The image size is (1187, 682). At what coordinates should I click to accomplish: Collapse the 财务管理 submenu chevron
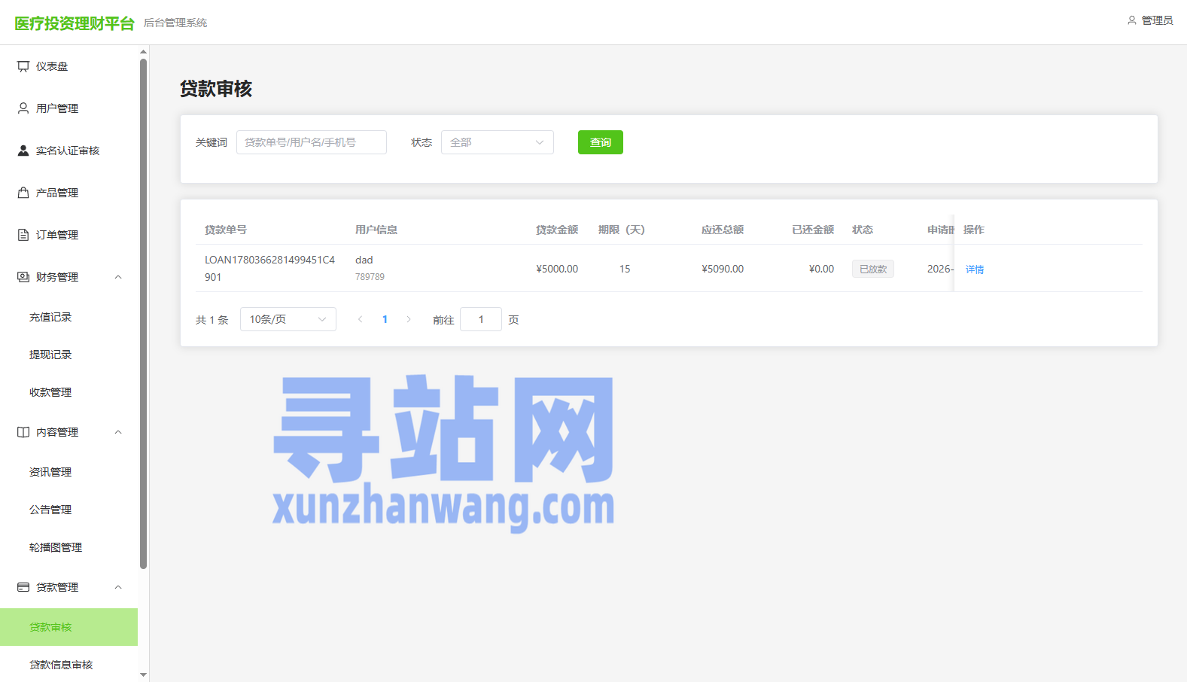click(x=118, y=277)
